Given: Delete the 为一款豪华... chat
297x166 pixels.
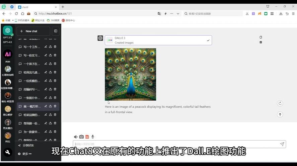Looking at the screenshot, I should click(55, 131).
